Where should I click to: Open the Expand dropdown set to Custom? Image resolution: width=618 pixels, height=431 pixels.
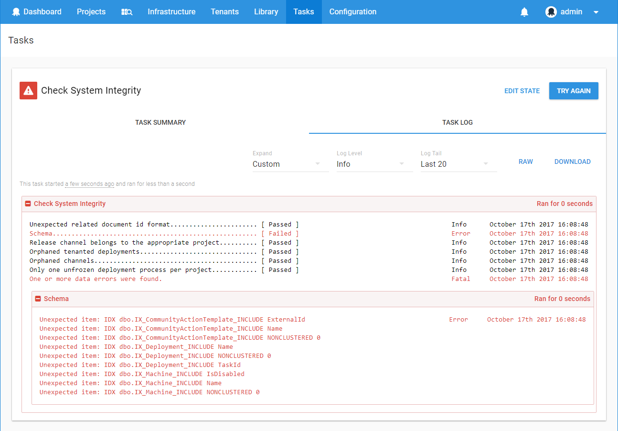tap(290, 164)
